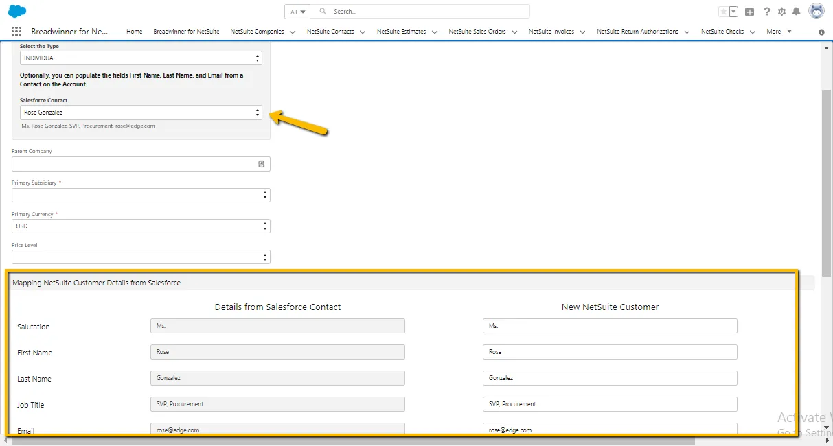Click the info icon beside More
The image size is (833, 446).
tap(822, 32)
